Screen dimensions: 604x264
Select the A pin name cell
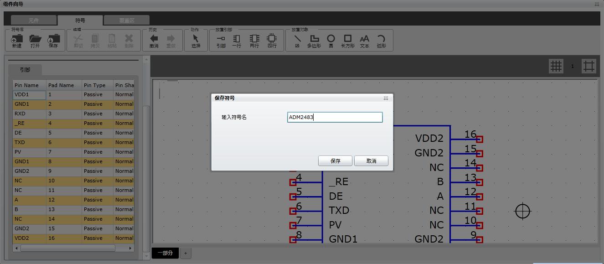tap(29, 200)
